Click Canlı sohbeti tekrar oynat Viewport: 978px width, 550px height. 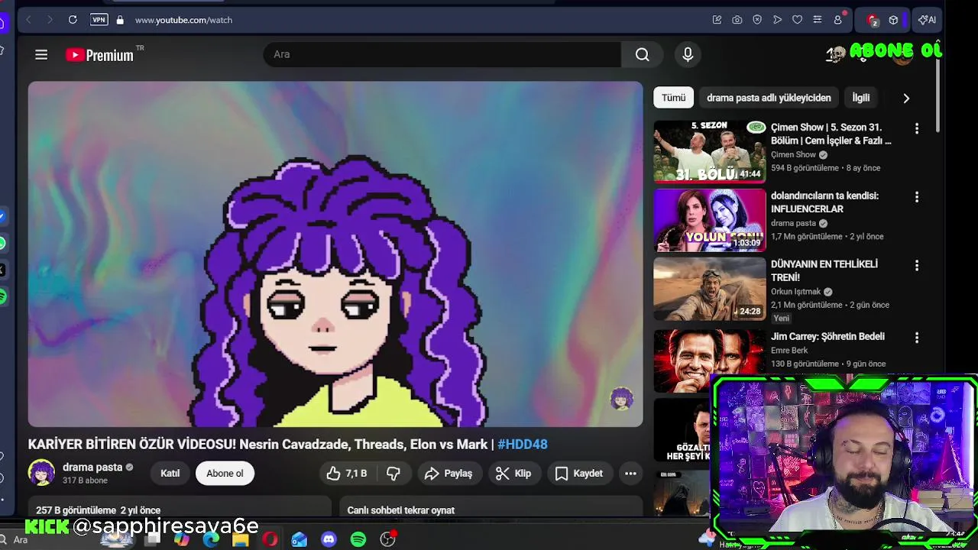(x=400, y=510)
